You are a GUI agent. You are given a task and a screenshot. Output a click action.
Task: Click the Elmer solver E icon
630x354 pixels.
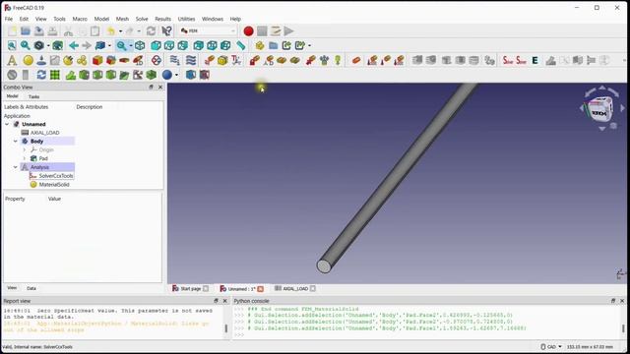click(x=535, y=60)
